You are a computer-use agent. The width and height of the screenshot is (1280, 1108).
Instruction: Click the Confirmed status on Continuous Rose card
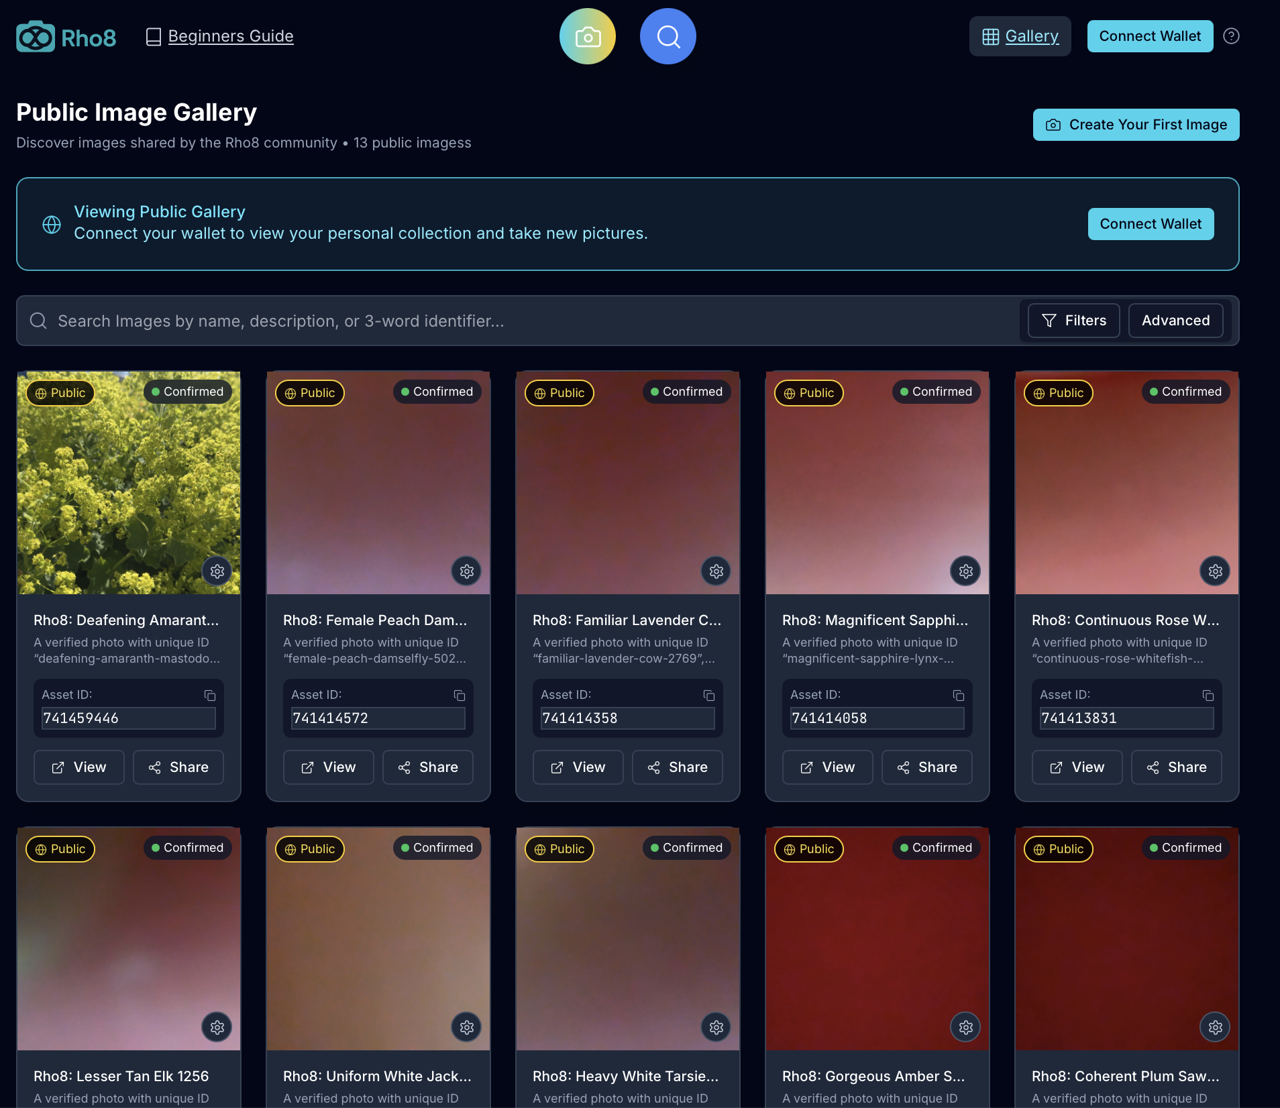(1186, 392)
